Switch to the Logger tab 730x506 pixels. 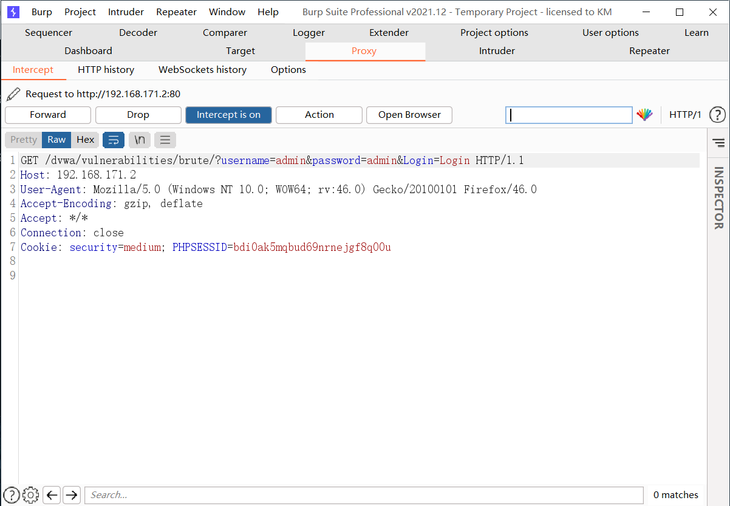click(309, 33)
